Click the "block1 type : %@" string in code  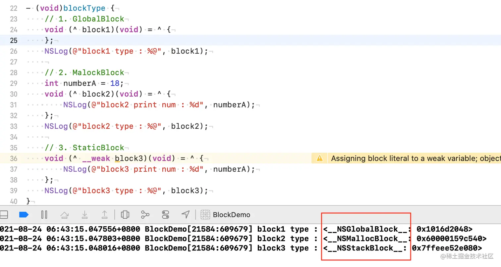point(120,51)
